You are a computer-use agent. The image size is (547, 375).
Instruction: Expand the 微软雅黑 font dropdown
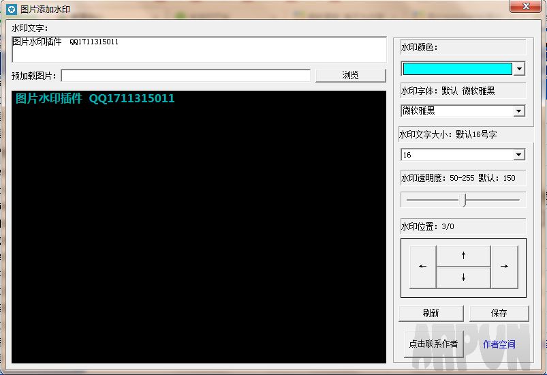pyautogui.click(x=519, y=111)
